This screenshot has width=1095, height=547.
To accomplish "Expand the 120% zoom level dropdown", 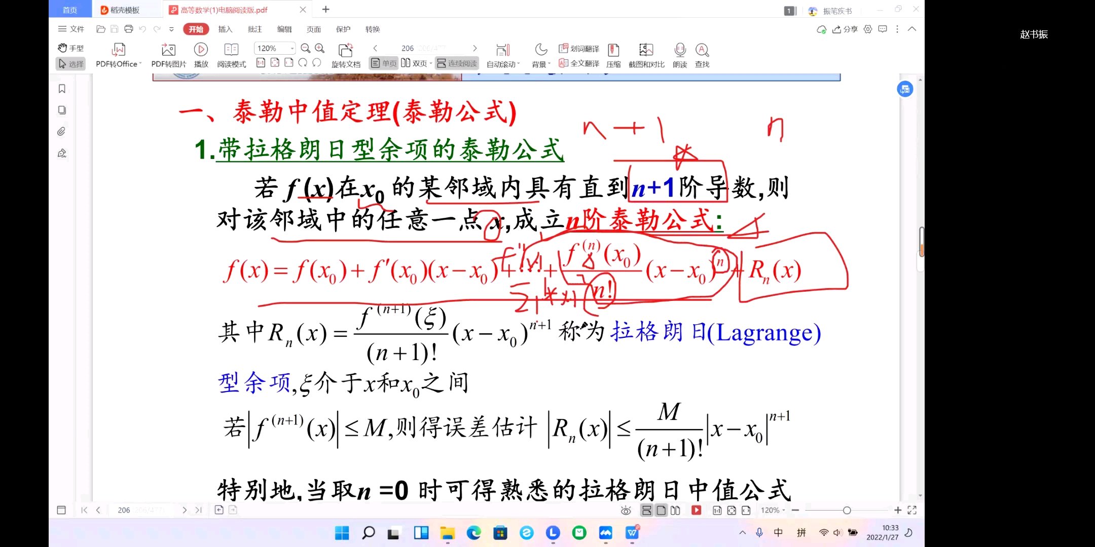I will pos(293,48).
